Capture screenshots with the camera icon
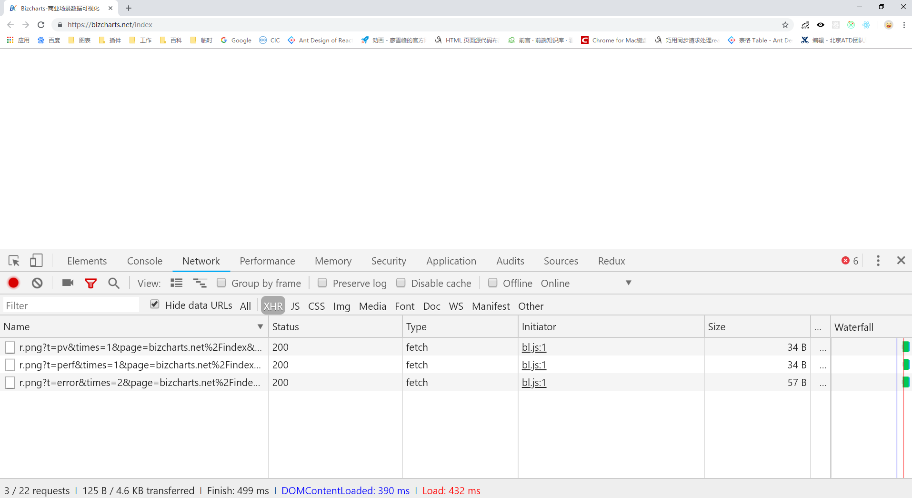 click(67, 283)
